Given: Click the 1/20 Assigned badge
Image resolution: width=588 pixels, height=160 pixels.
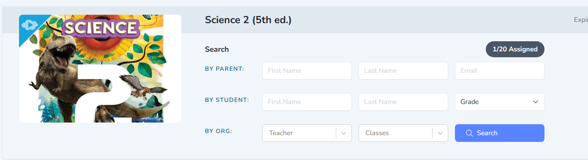Looking at the screenshot, I should point(515,49).
